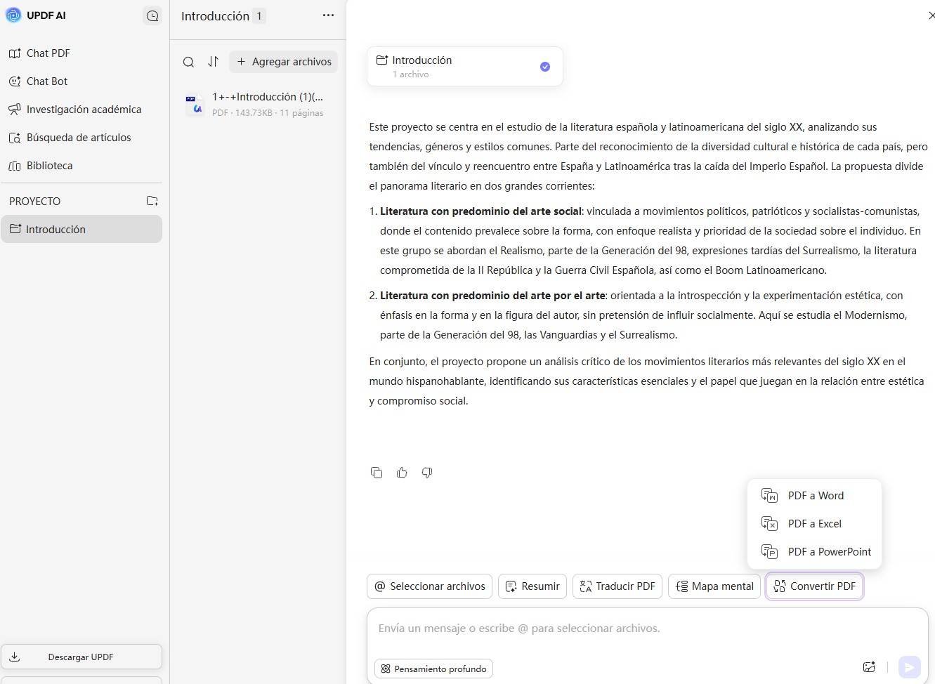
Task: Give thumbs down to the response
Action: [427, 473]
